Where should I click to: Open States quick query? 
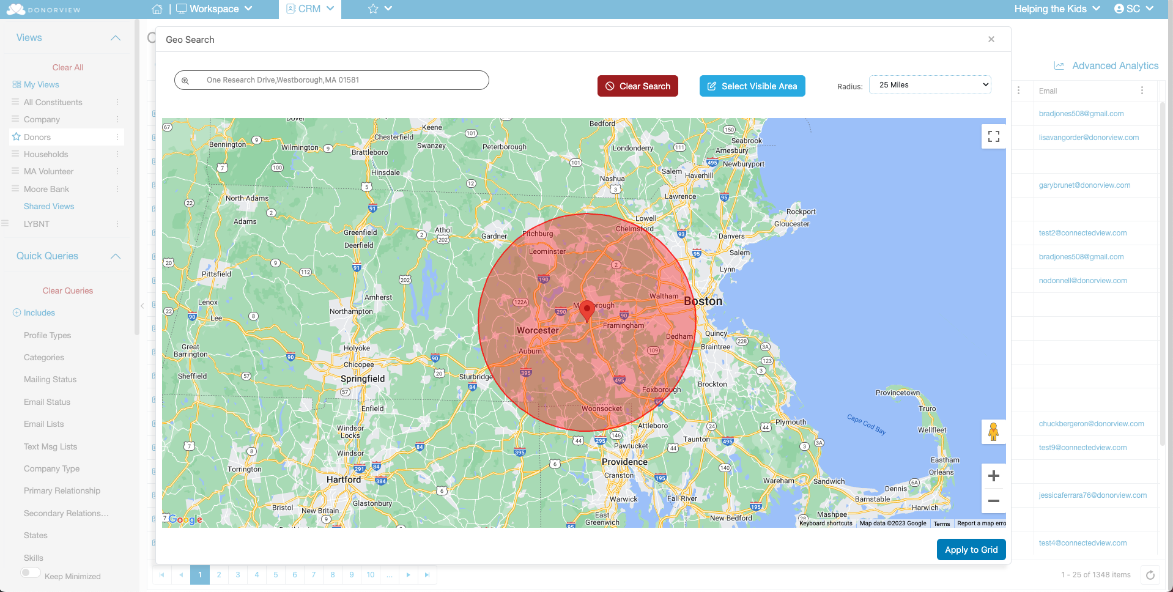[35, 535]
